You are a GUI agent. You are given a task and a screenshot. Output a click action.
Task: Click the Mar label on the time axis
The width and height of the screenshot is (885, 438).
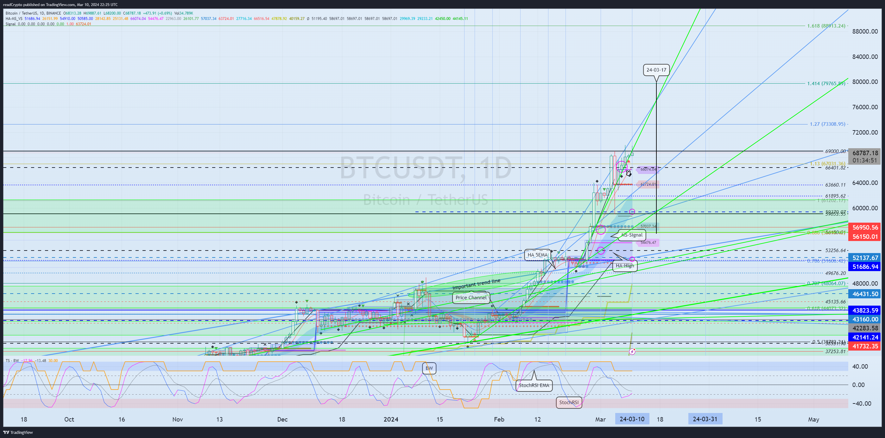[x=601, y=419]
